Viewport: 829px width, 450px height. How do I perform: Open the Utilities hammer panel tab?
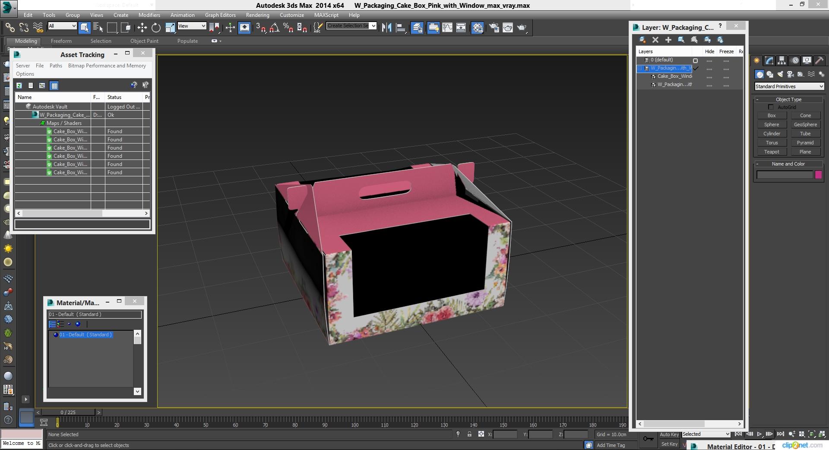820,61
